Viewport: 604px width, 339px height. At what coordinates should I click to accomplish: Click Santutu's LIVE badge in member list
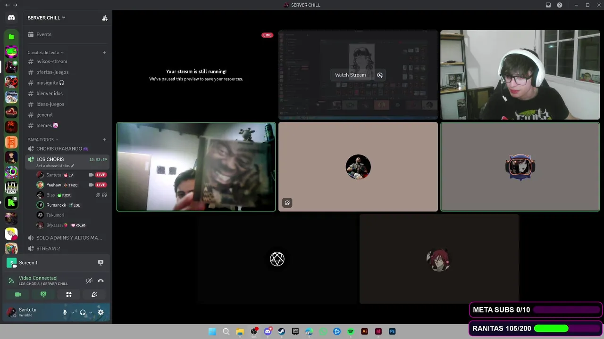pyautogui.click(x=101, y=175)
